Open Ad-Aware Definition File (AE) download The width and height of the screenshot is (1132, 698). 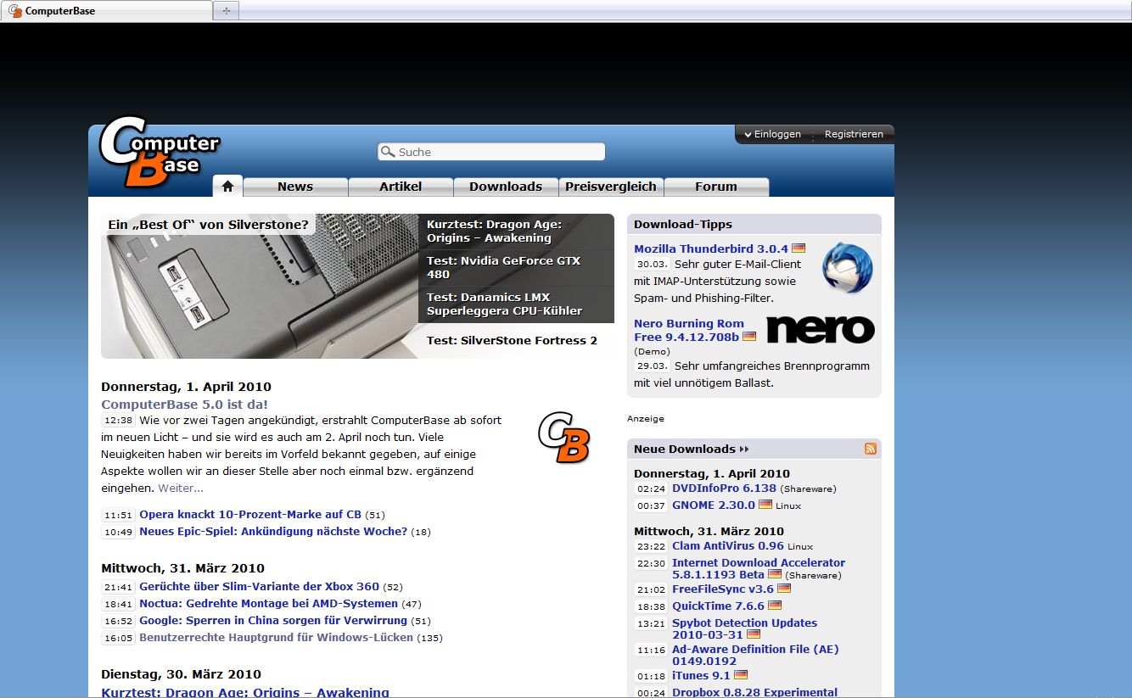[755, 655]
